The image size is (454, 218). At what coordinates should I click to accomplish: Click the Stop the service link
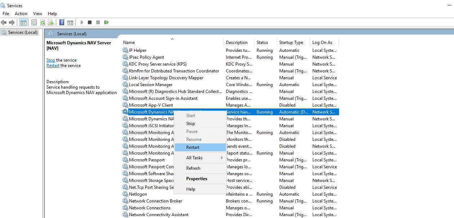[51, 60]
